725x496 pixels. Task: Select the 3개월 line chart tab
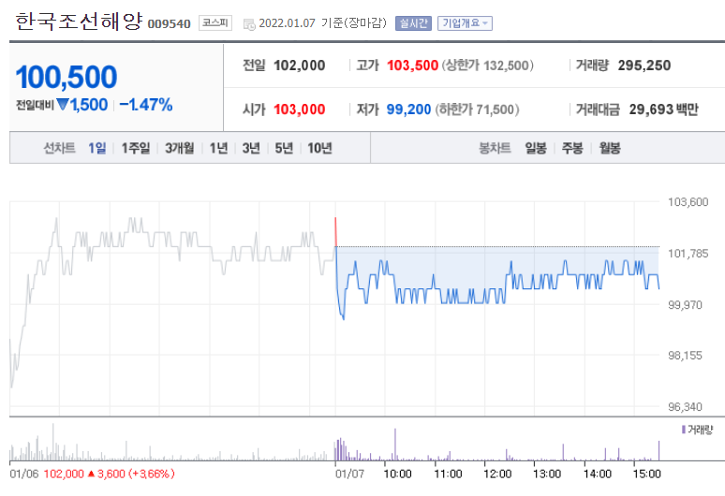(x=180, y=148)
